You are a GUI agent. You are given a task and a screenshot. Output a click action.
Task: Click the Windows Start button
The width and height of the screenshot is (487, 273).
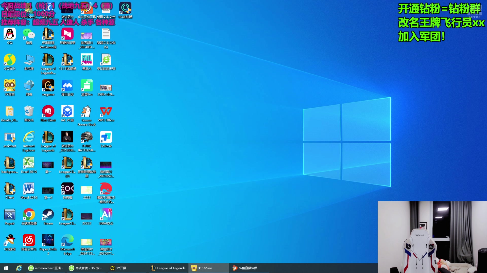coord(6,268)
